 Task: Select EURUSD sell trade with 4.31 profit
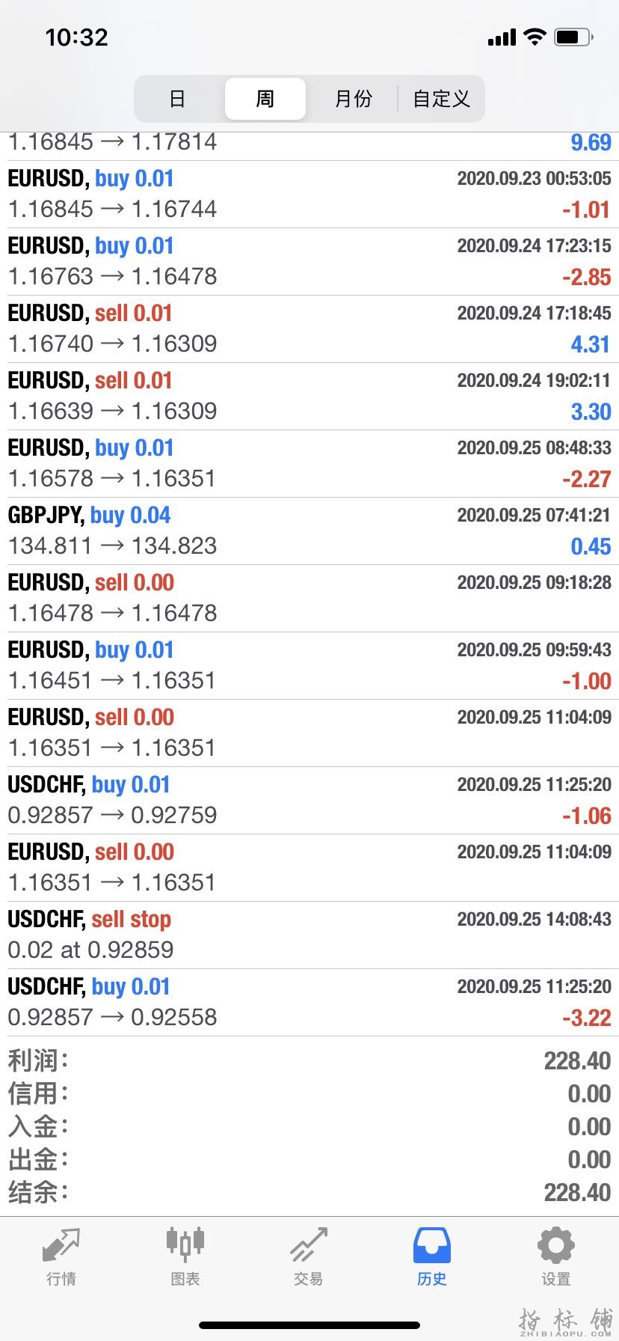[309, 329]
